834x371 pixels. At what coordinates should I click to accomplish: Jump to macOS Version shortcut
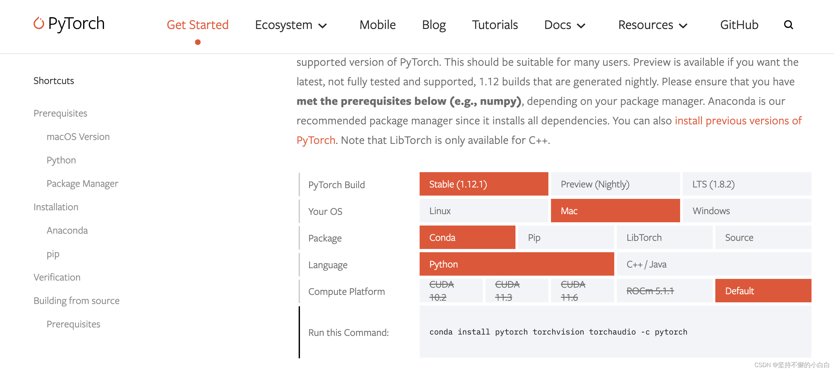point(78,137)
